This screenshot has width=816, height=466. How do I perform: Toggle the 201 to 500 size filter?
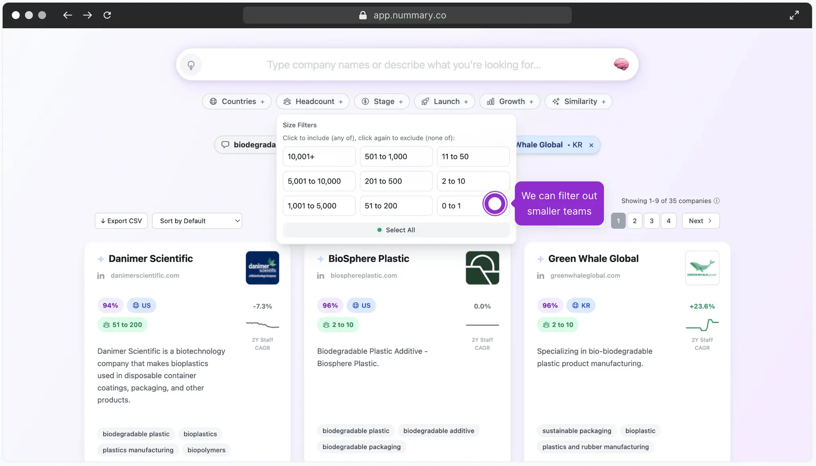(396, 181)
